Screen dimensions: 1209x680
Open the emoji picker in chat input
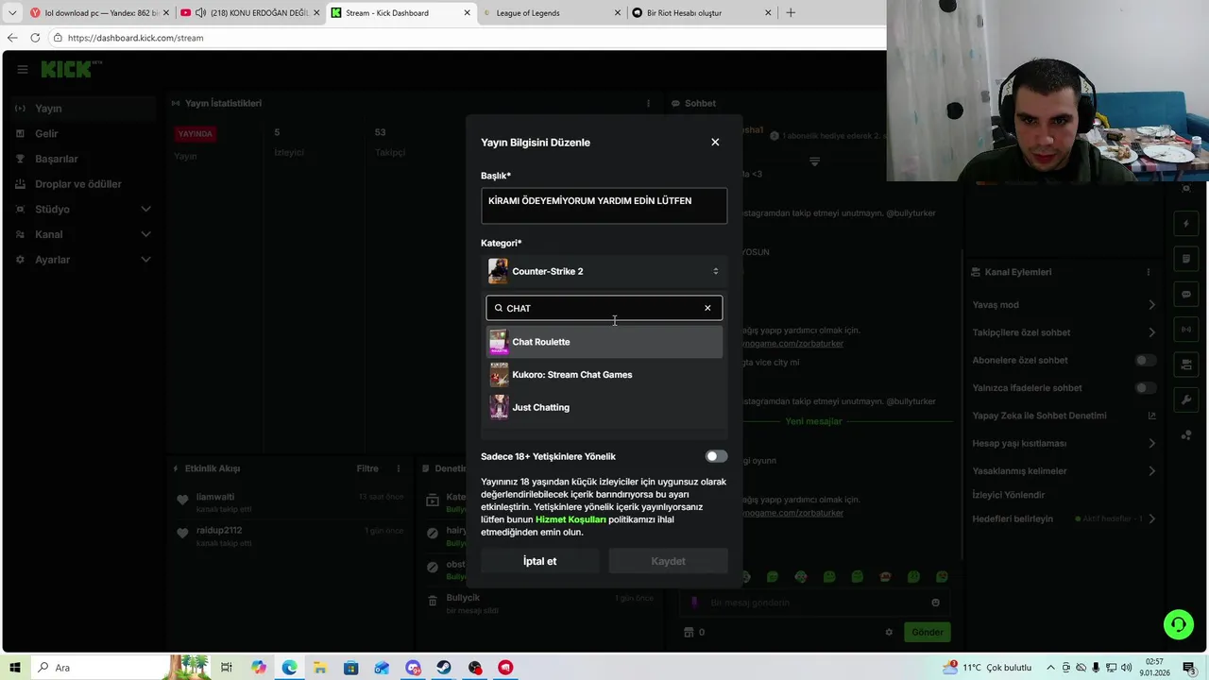[935, 603]
